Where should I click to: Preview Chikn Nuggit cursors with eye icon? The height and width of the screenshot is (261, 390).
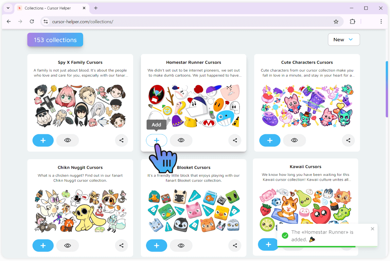pos(67,246)
